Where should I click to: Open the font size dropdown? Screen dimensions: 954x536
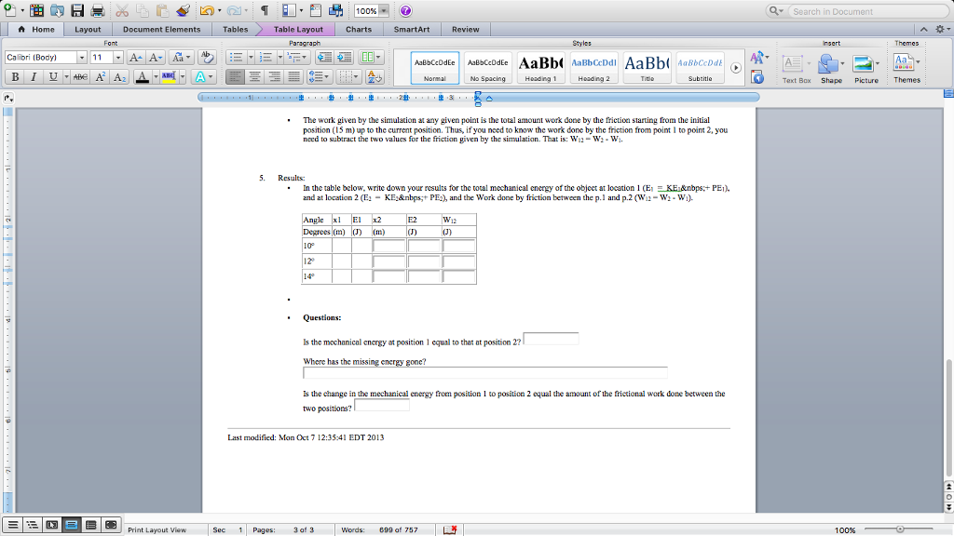click(x=117, y=58)
